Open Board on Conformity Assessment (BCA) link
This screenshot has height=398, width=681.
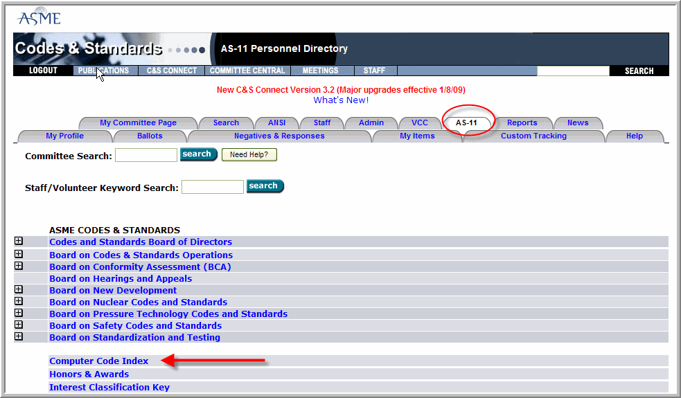(x=140, y=266)
